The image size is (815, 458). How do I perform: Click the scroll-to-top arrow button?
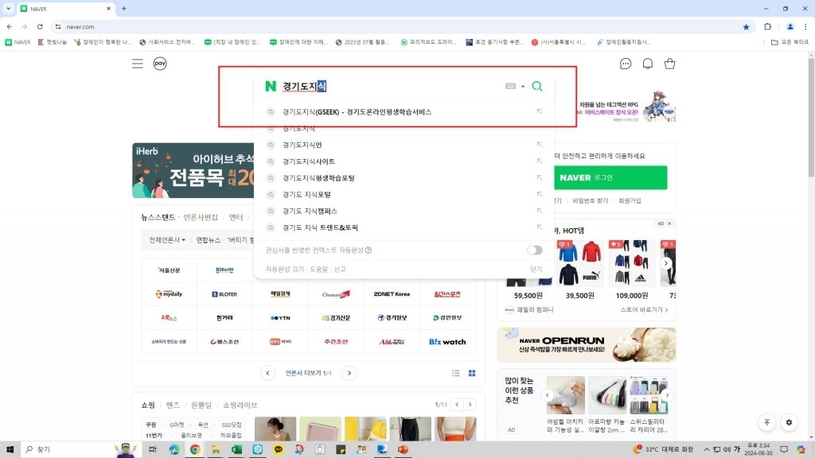(766, 422)
